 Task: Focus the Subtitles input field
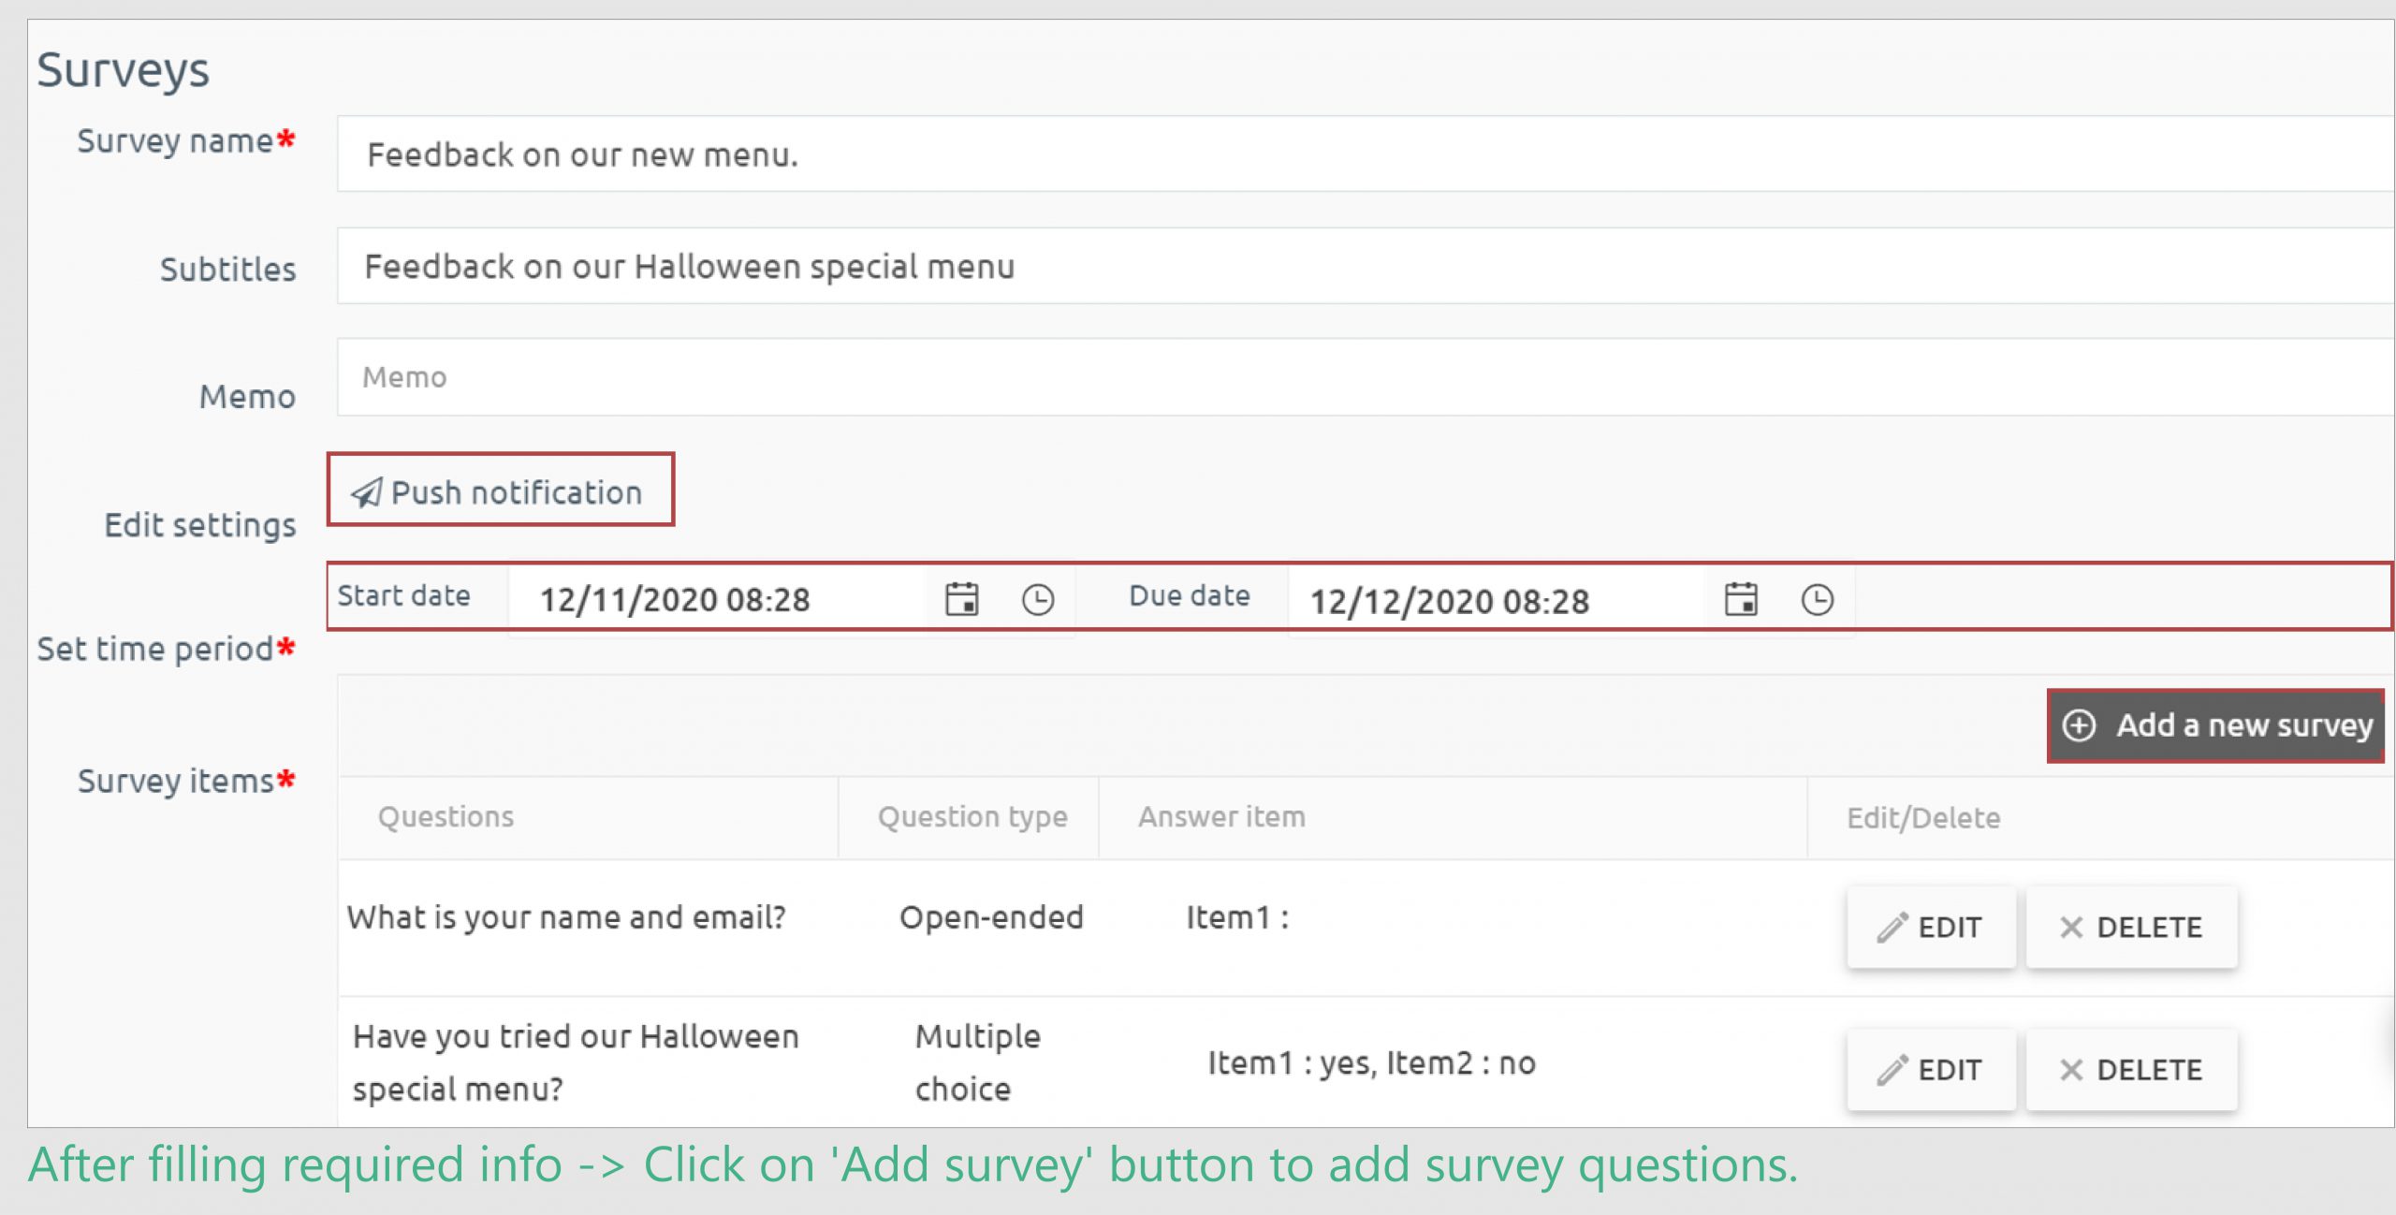click(x=1365, y=266)
